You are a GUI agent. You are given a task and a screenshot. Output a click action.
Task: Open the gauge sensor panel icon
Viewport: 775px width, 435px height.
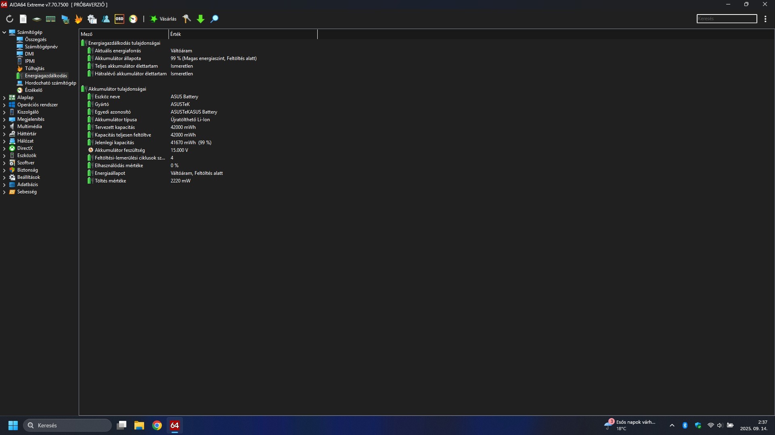point(133,19)
